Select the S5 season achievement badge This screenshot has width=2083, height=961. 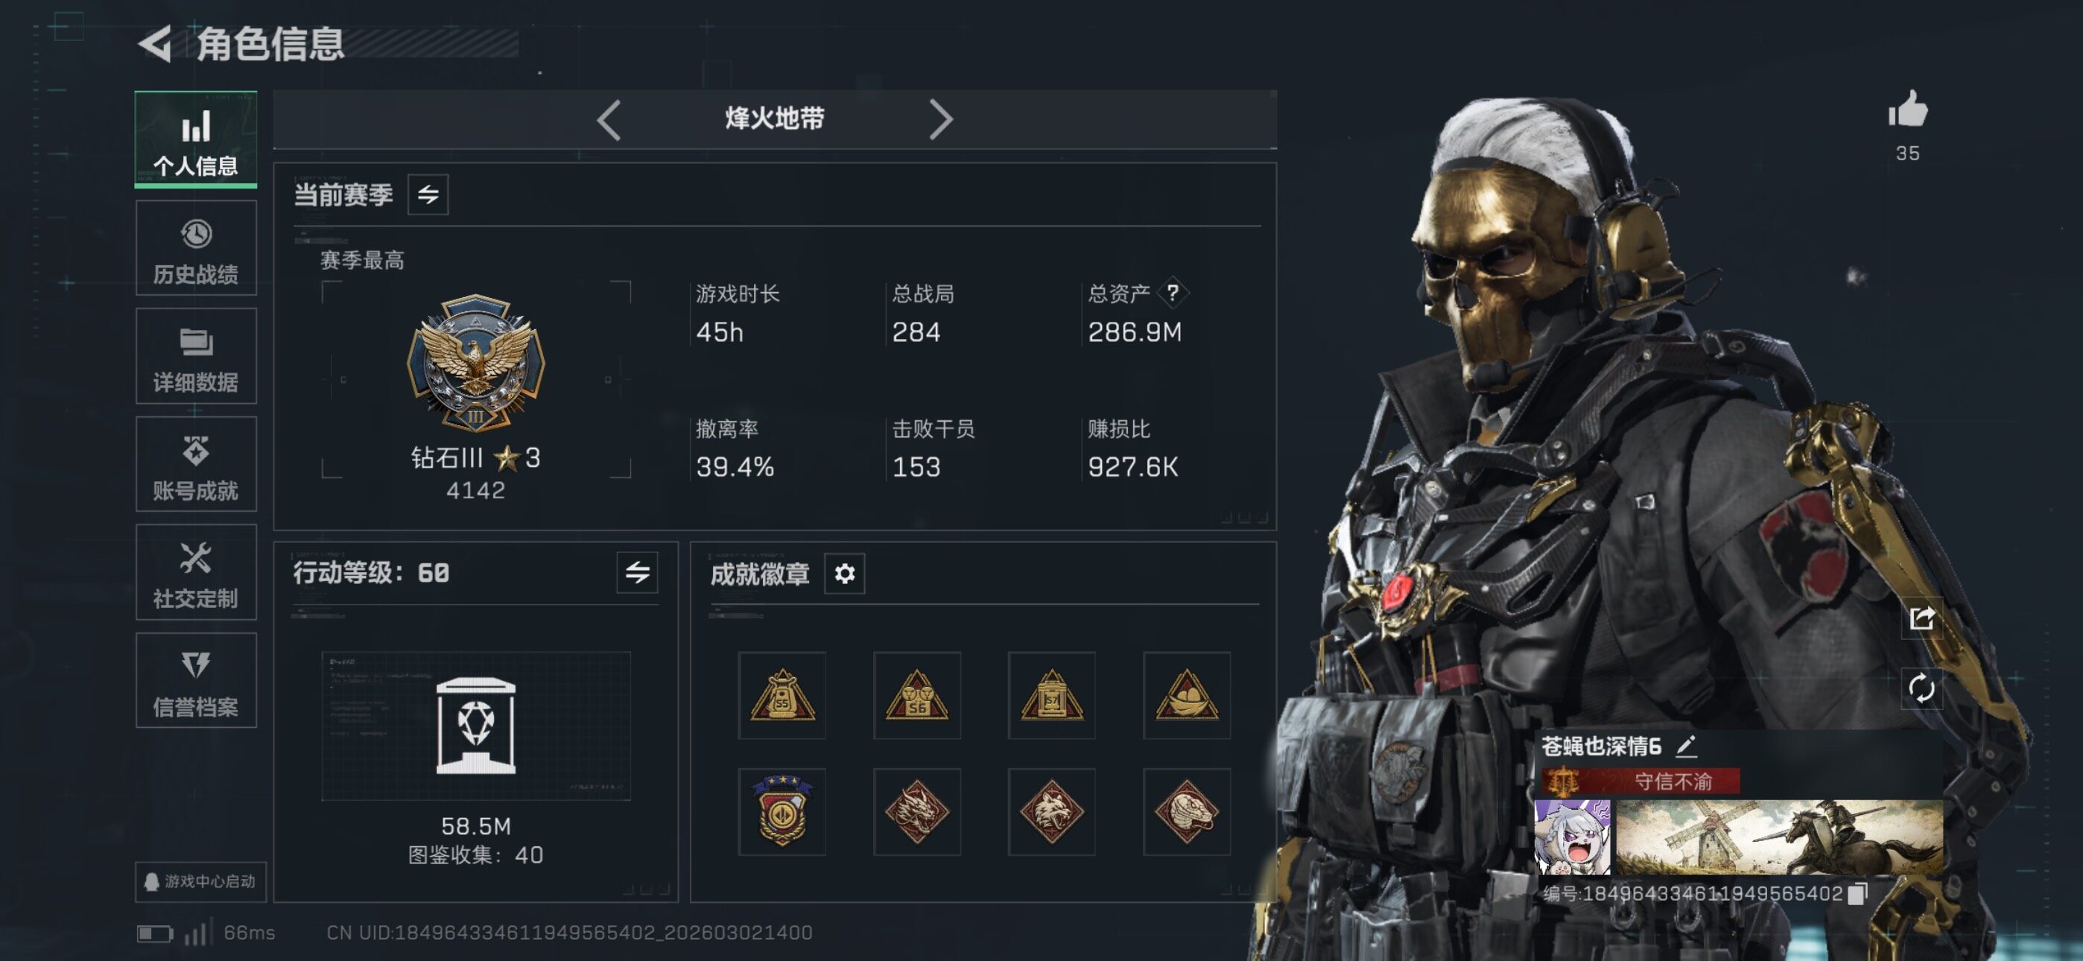782,696
